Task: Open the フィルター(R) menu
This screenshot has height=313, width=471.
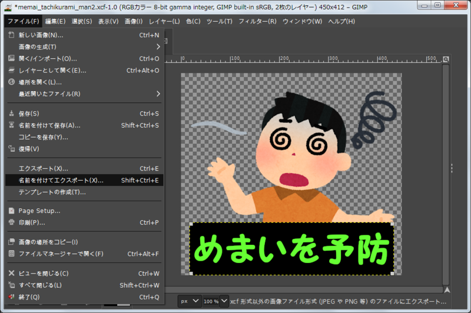Action: (x=257, y=21)
